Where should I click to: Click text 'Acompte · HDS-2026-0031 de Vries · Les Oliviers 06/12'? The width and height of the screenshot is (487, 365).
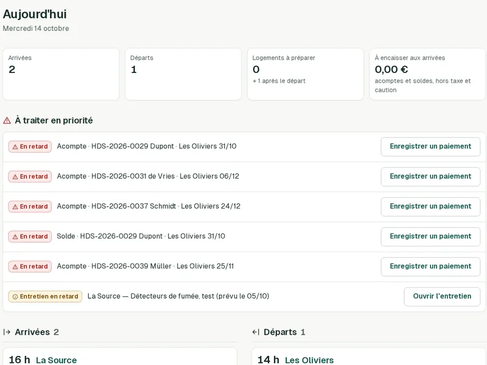(148, 176)
